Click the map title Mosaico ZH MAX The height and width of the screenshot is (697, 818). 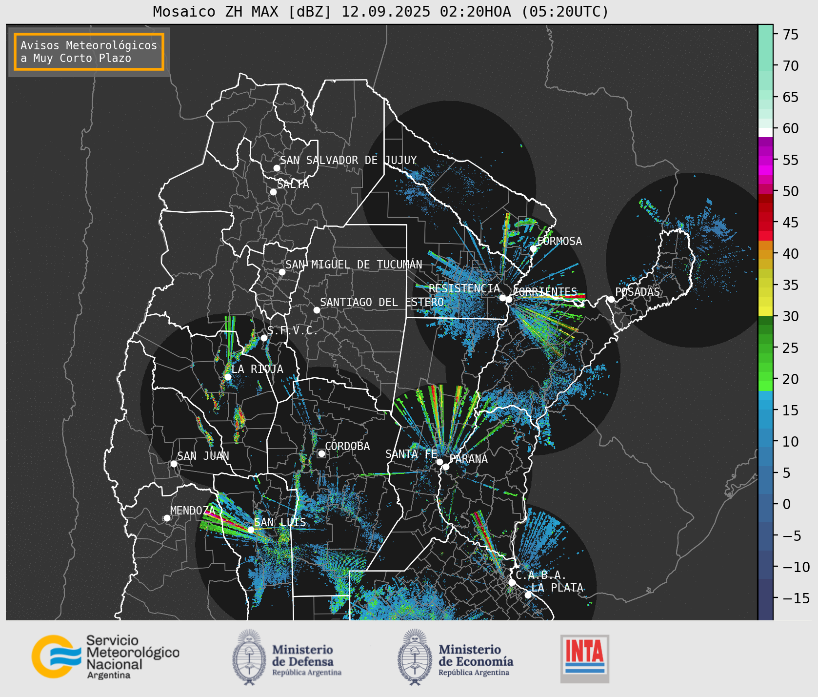[x=381, y=11]
